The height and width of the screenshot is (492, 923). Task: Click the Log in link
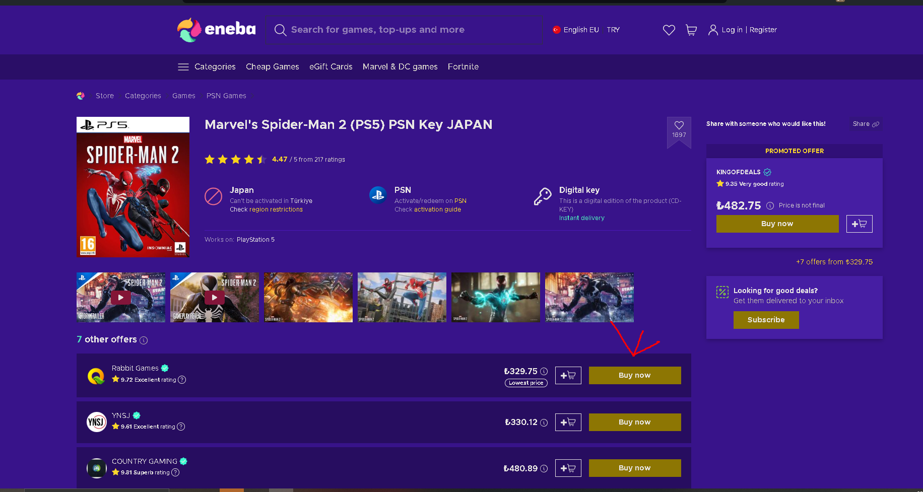click(732, 30)
